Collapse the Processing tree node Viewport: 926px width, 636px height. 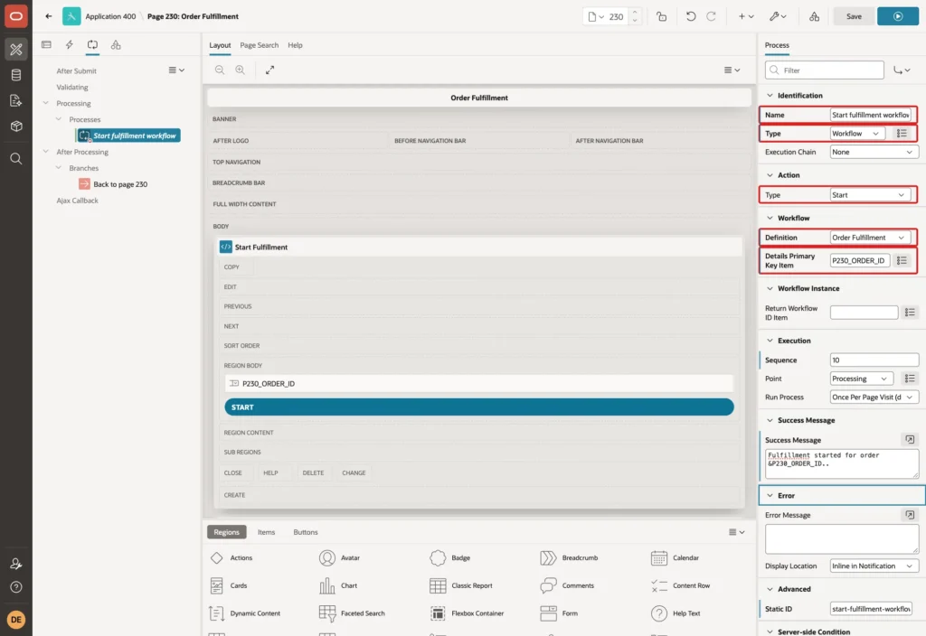(x=46, y=103)
